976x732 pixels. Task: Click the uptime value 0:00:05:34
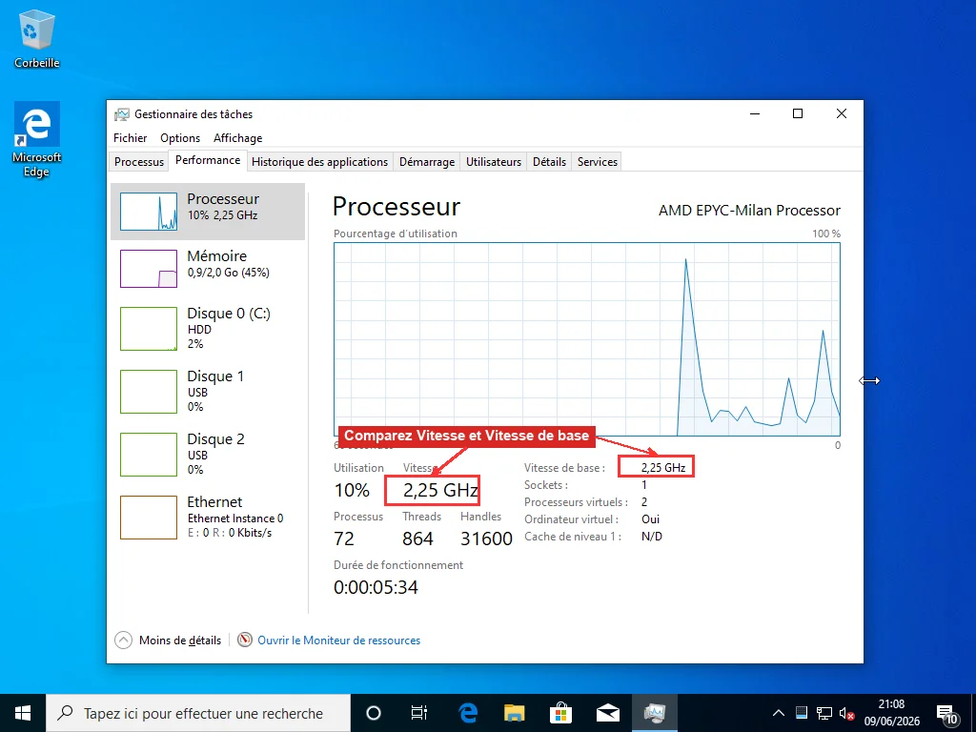(x=376, y=587)
